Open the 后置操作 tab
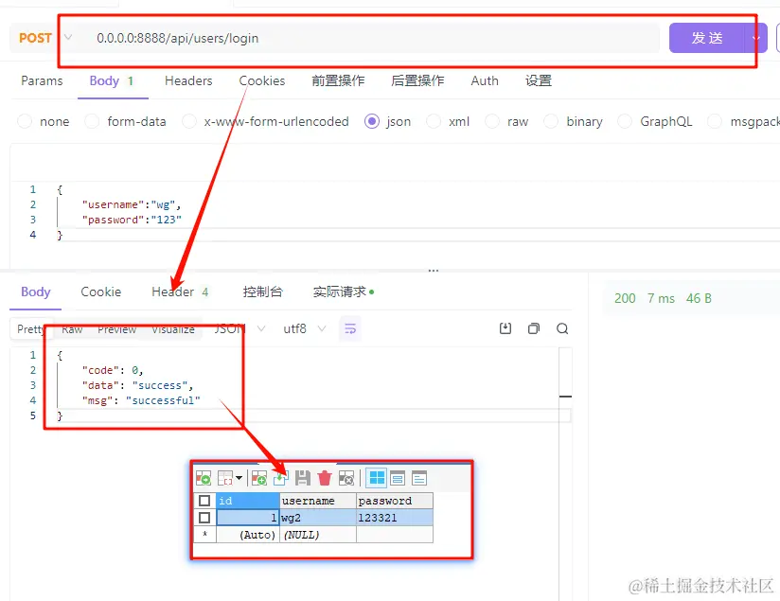Screen dimensions: 780x601 click(417, 80)
